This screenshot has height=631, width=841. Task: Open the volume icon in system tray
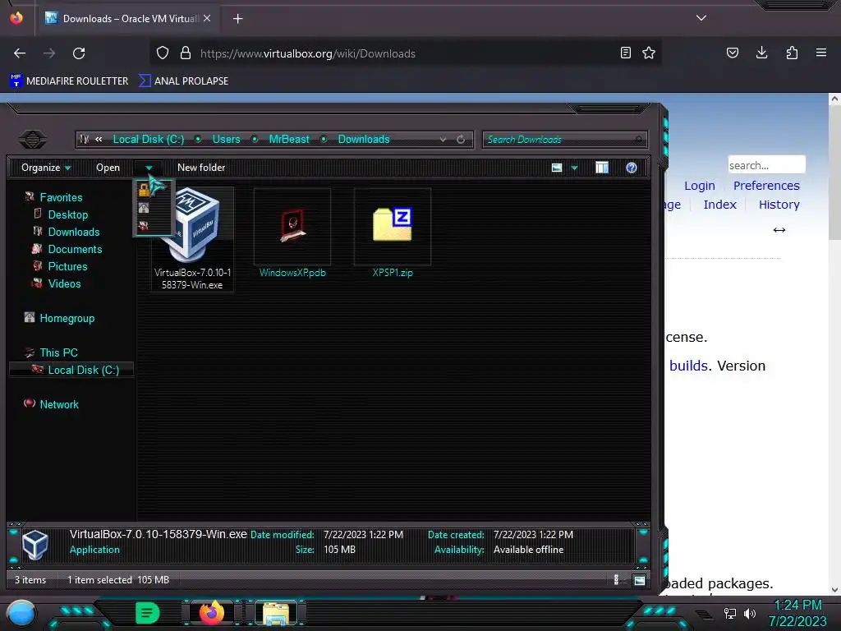click(x=750, y=613)
